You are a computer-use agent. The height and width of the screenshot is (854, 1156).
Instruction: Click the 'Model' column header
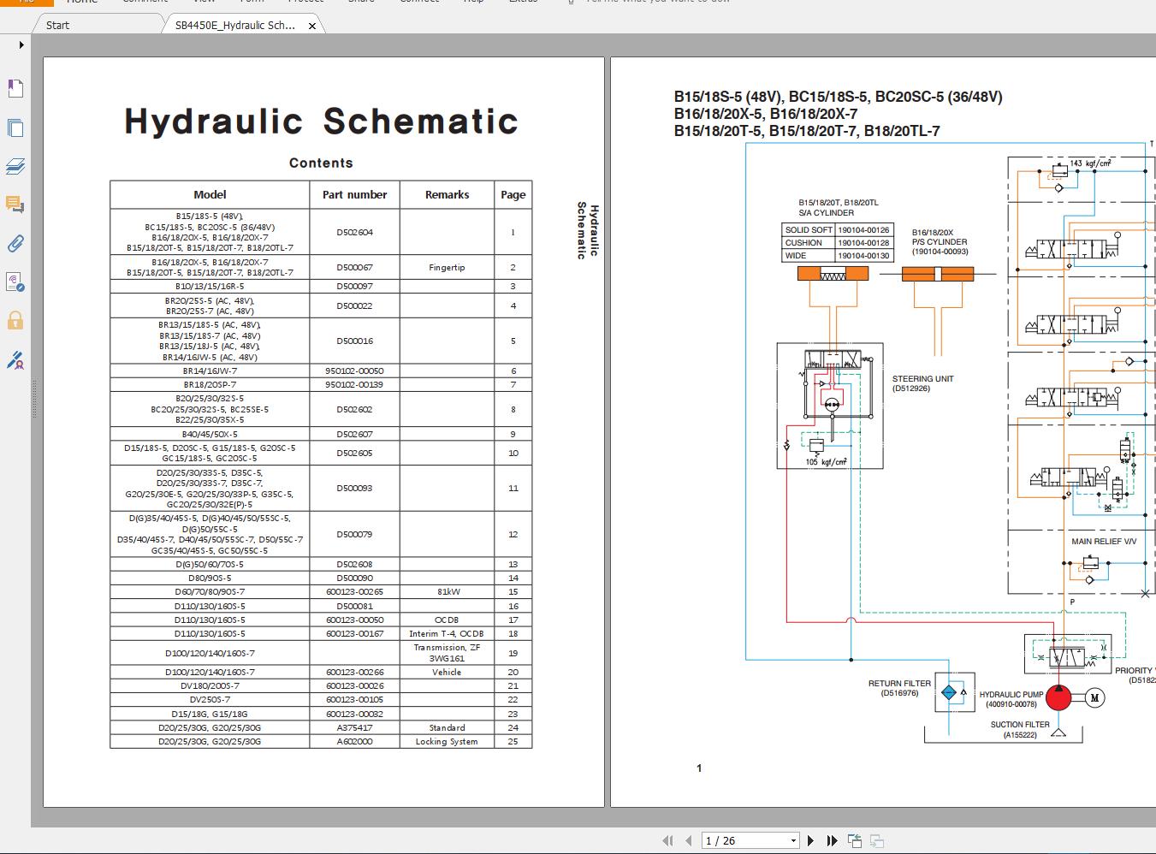click(x=210, y=194)
